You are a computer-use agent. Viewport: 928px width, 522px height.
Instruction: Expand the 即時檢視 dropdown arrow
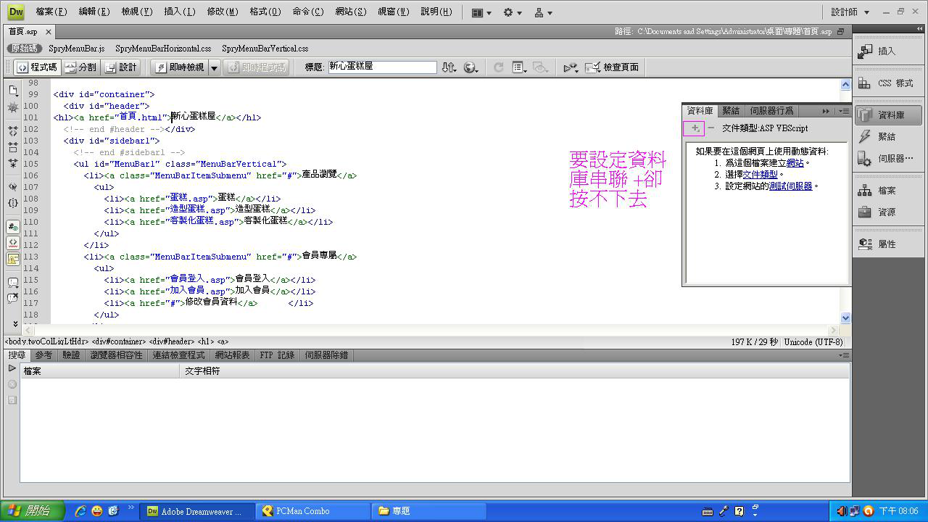click(x=214, y=67)
